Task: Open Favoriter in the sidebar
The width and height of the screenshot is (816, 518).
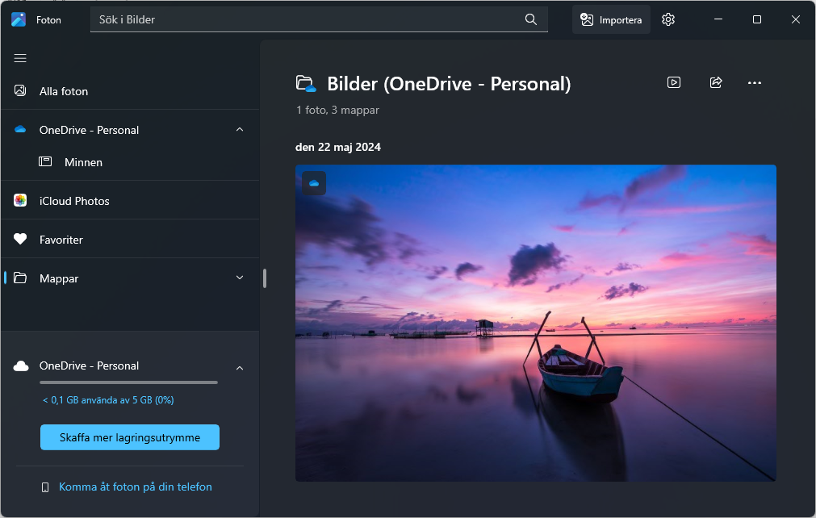Action: [x=61, y=240]
